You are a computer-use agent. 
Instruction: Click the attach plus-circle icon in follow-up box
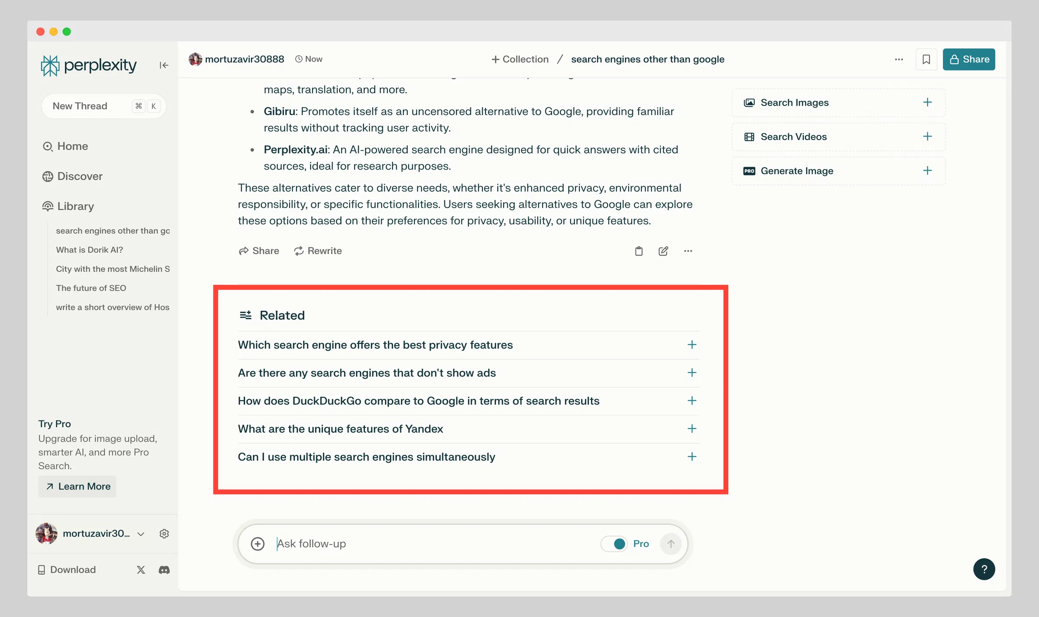pos(258,544)
